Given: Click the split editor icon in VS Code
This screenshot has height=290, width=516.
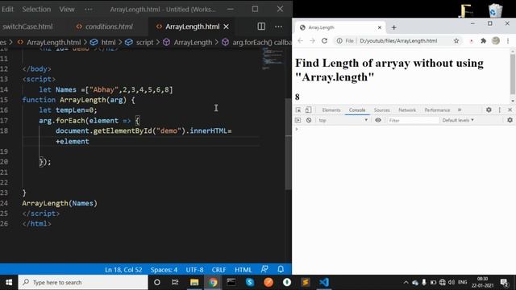Looking at the screenshot, I should tap(261, 27).
